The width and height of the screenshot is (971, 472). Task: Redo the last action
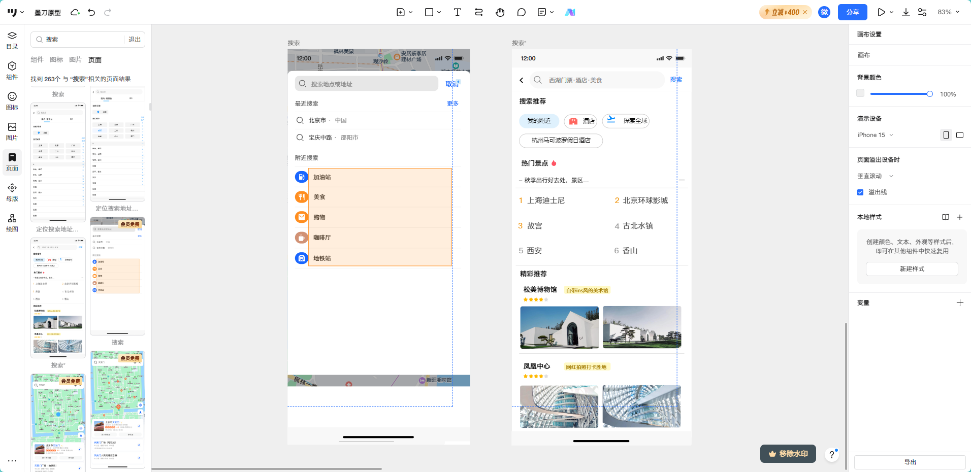click(108, 12)
